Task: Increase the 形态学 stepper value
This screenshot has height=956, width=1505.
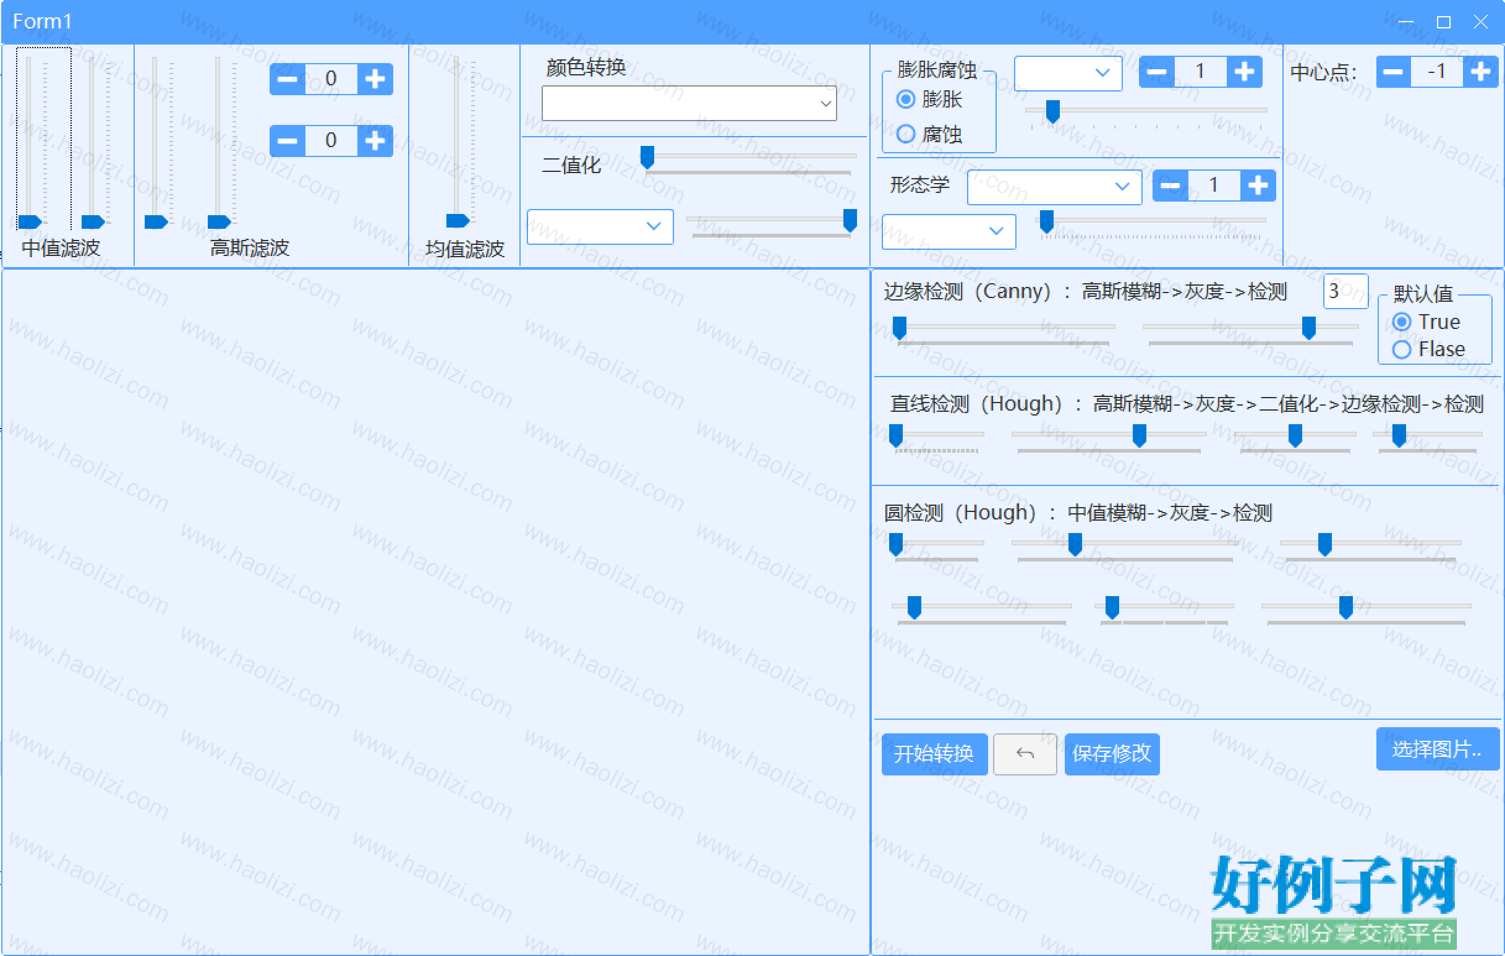Action: [x=1258, y=186]
